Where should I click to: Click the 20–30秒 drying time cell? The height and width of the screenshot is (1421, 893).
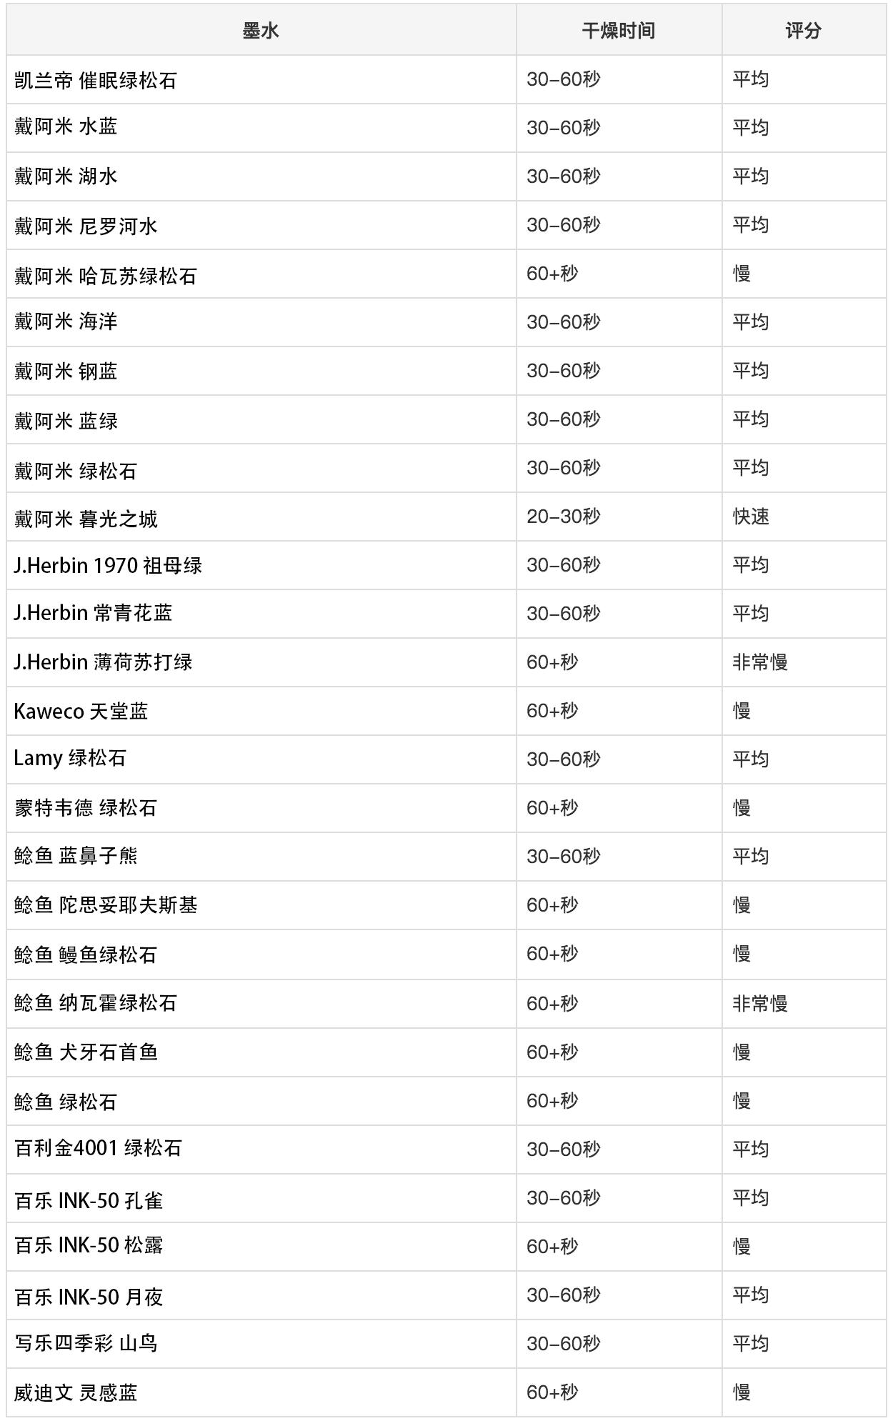coord(563,517)
